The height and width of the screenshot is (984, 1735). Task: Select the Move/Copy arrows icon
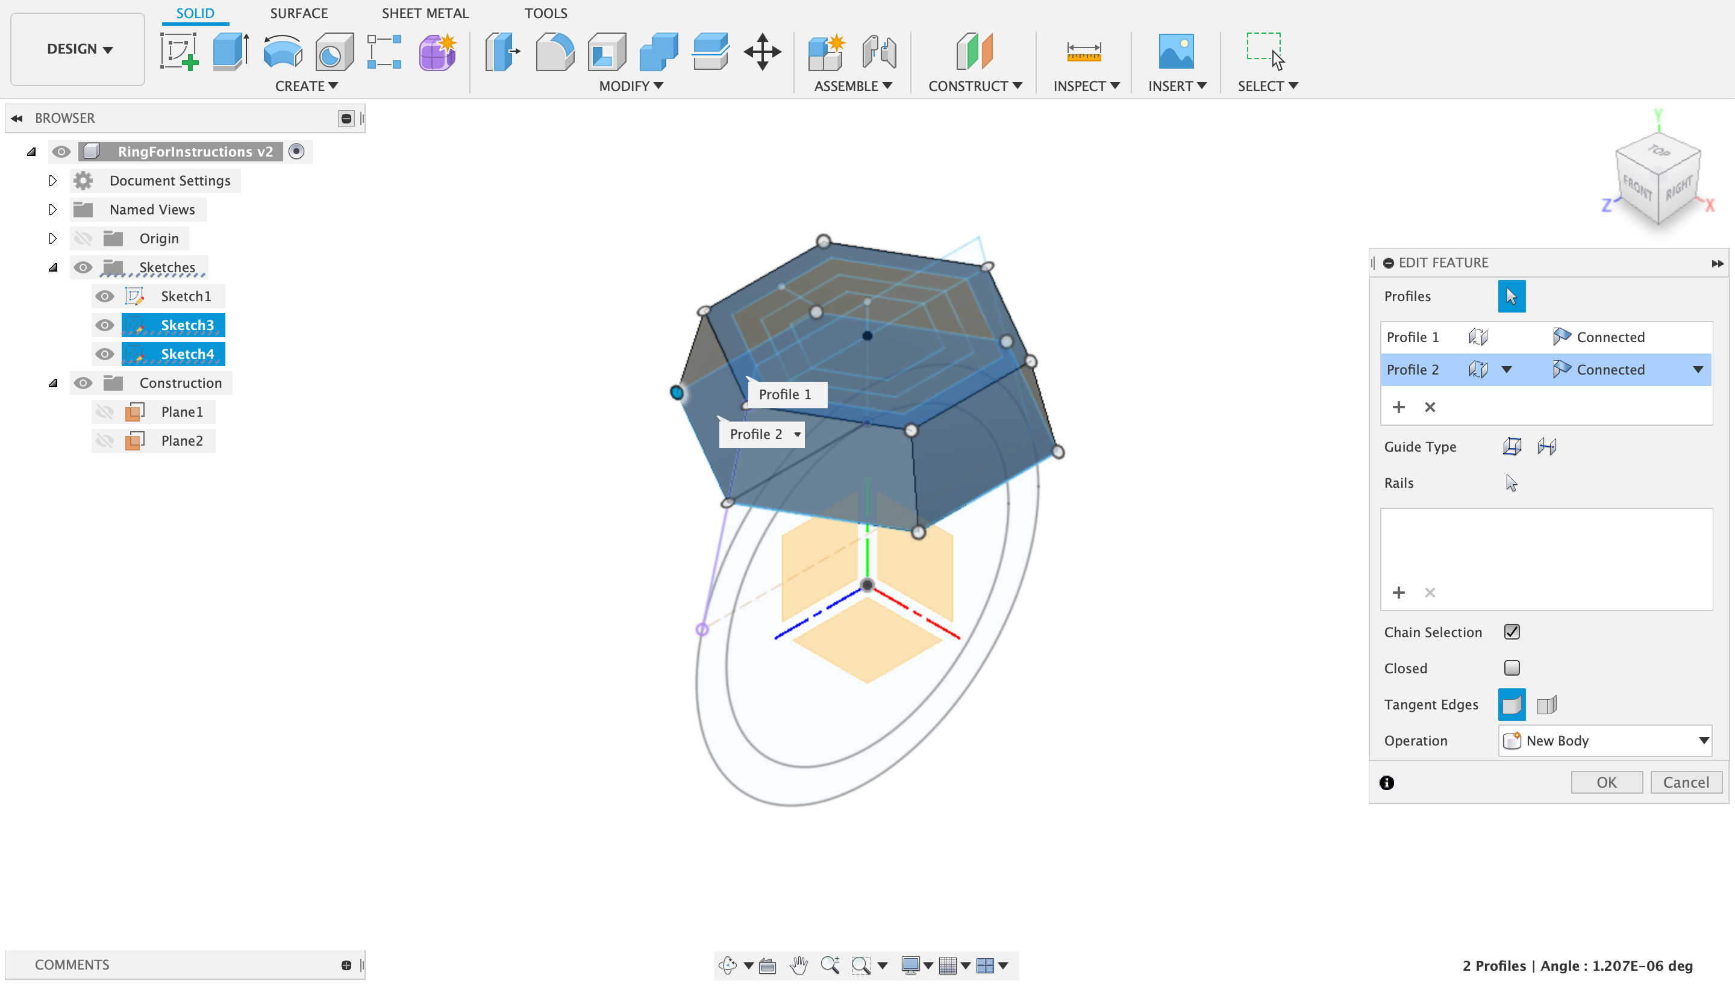(x=761, y=51)
